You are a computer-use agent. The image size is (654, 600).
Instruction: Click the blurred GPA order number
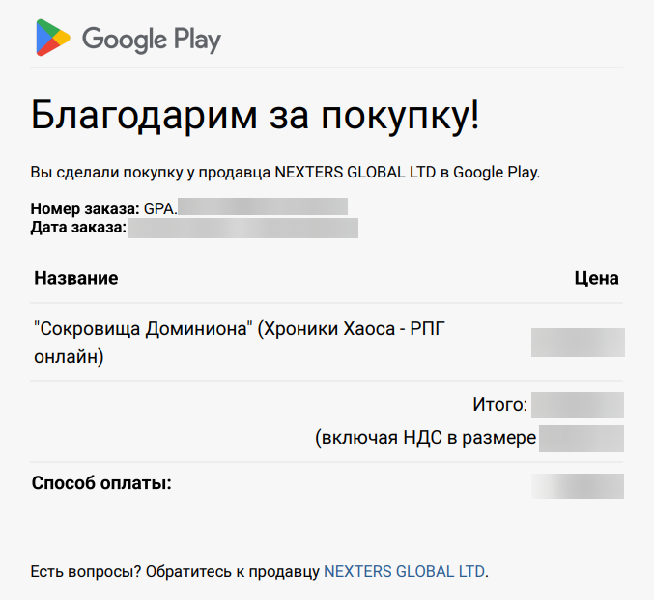[263, 207]
